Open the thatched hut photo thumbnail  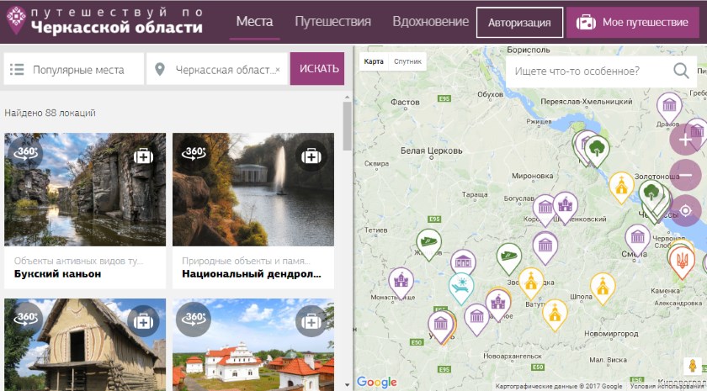(85, 345)
